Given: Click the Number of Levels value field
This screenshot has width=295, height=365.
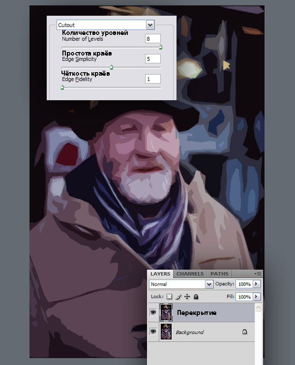Looking at the screenshot, I should [x=152, y=39].
